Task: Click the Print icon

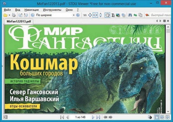Action: coord(14,15)
